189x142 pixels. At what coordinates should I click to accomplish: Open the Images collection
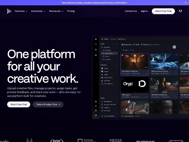point(105,72)
